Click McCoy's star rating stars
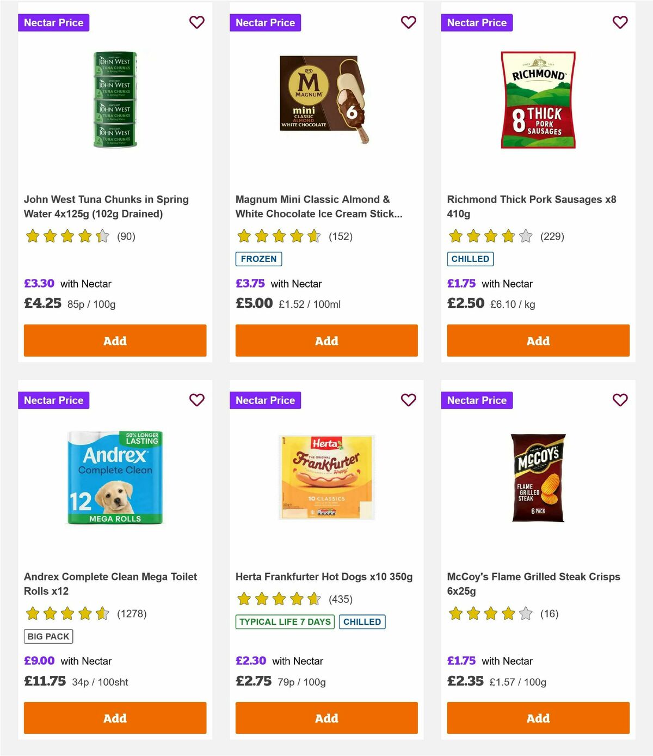This screenshot has height=756, width=653. tap(489, 613)
